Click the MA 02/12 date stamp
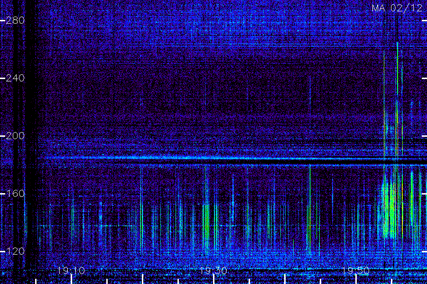 coord(397,8)
